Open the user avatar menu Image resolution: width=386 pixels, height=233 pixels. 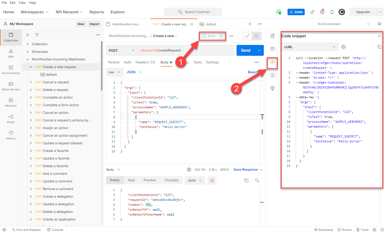tap(342, 12)
